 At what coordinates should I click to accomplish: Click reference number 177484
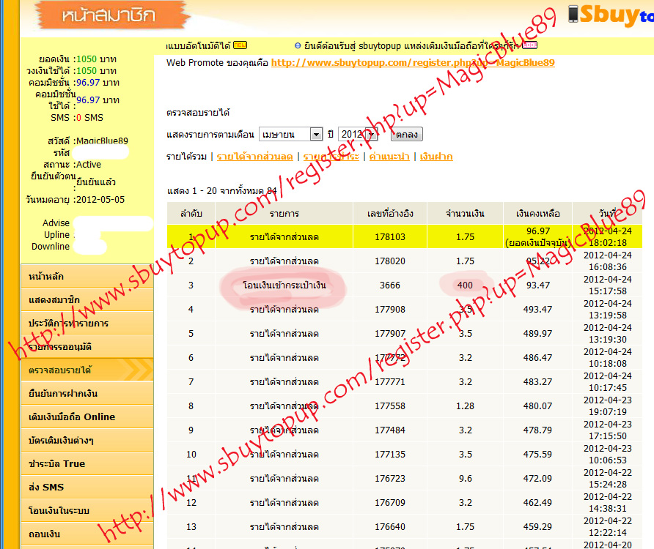coord(390,430)
